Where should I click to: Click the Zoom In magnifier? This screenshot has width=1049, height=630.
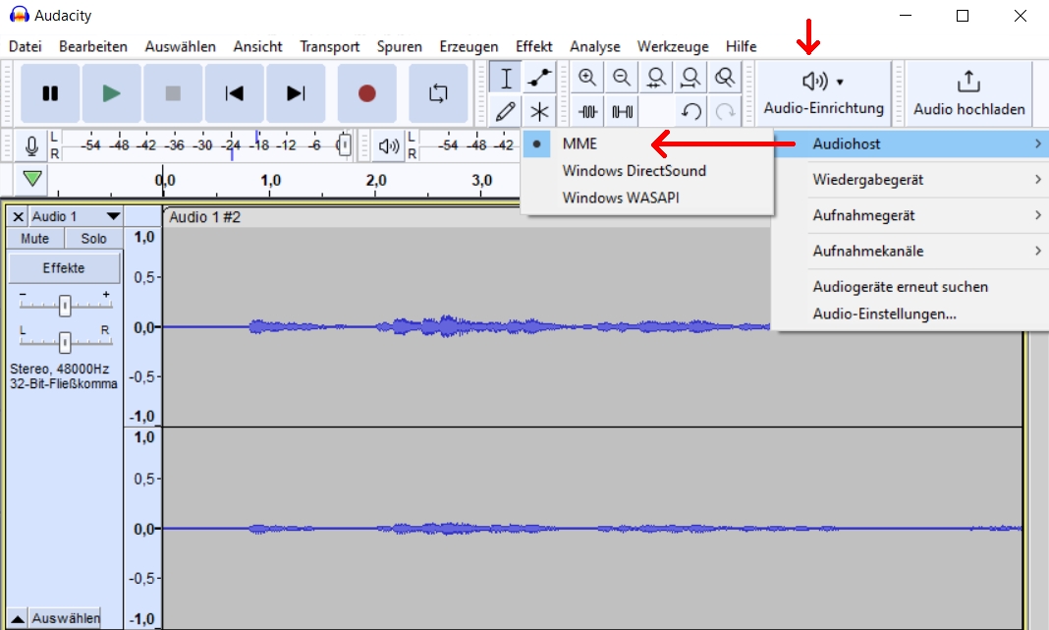pos(587,78)
